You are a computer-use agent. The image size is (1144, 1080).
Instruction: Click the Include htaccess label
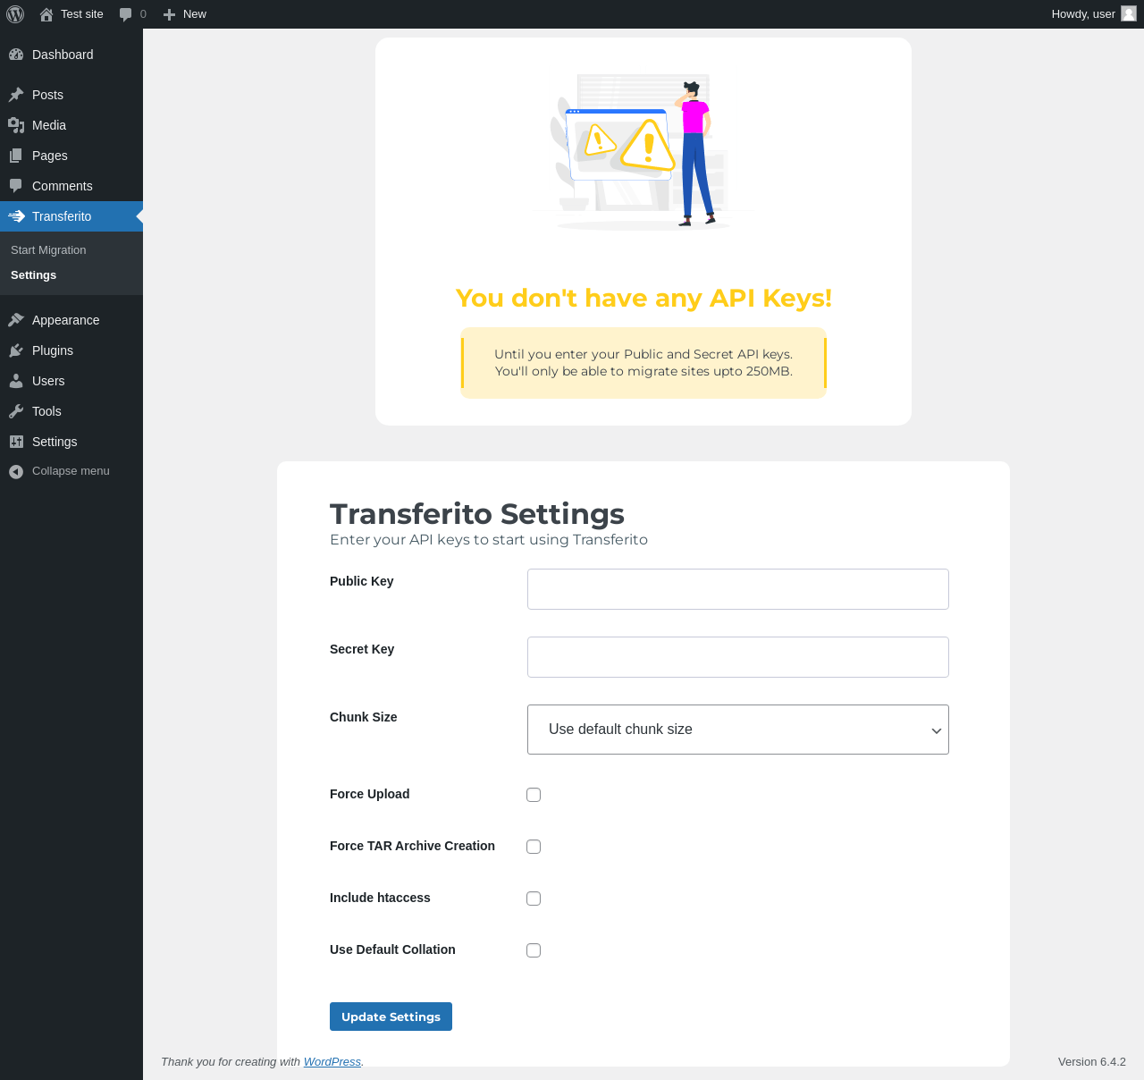point(380,898)
